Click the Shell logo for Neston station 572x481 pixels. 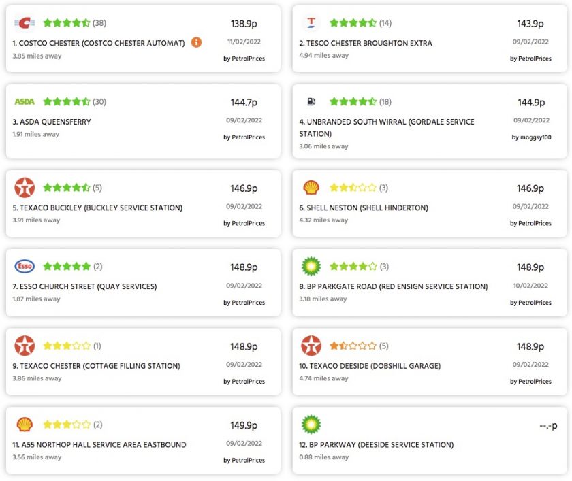[x=311, y=188]
